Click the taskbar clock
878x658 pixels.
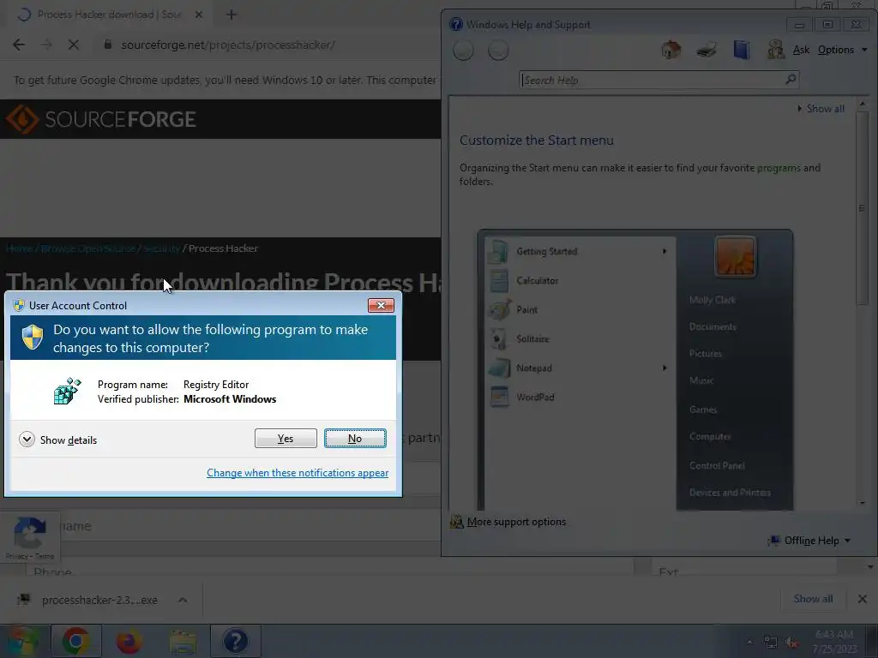[x=834, y=641]
